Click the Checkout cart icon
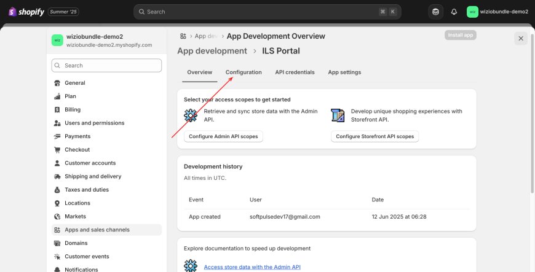The width and height of the screenshot is (535, 272). point(57,150)
